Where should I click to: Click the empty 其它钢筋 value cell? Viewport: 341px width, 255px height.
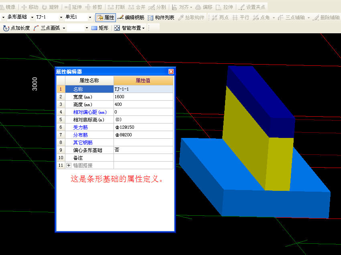tap(143, 142)
